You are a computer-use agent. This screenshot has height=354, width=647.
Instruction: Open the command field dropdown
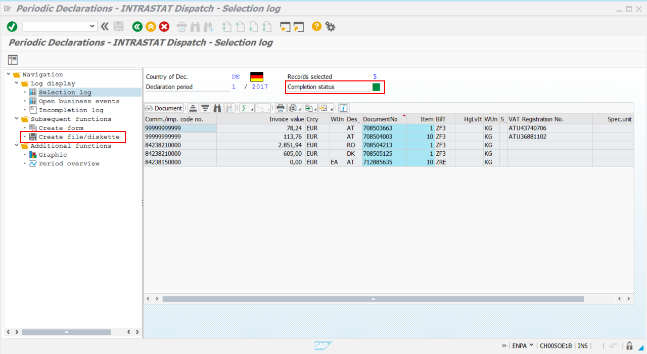[93, 26]
